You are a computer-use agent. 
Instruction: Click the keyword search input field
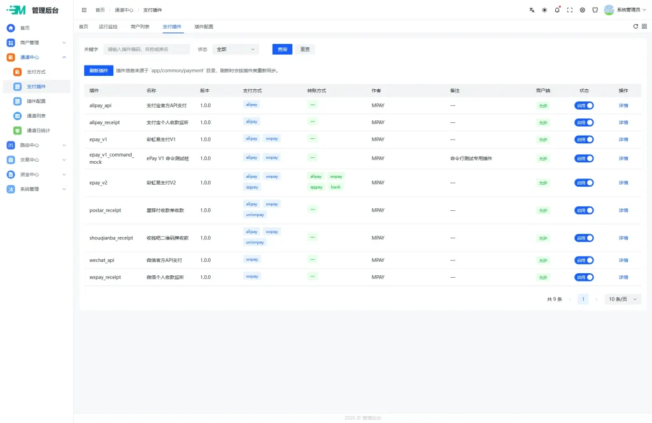click(146, 49)
